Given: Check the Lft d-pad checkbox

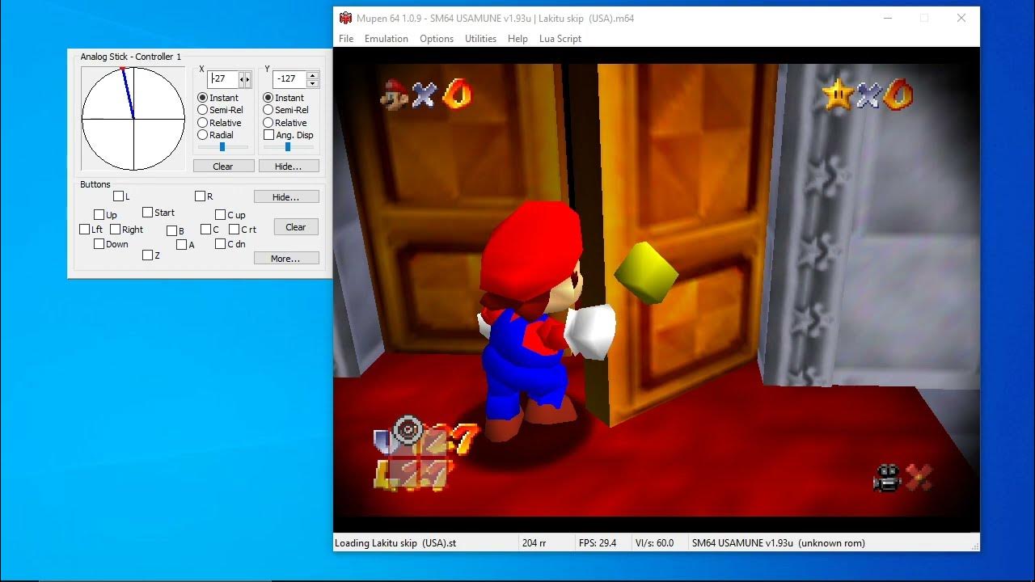Looking at the screenshot, I should pos(85,230).
